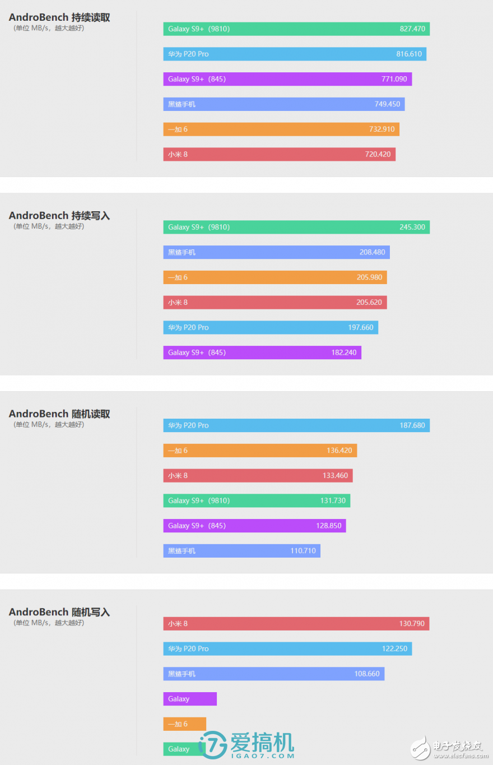Viewport: 493px width, 765px height.
Task: Click the 爱搞机 circular logo icon
Action: click(213, 745)
